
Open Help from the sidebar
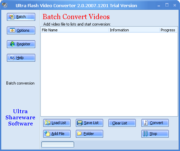(x=21, y=58)
